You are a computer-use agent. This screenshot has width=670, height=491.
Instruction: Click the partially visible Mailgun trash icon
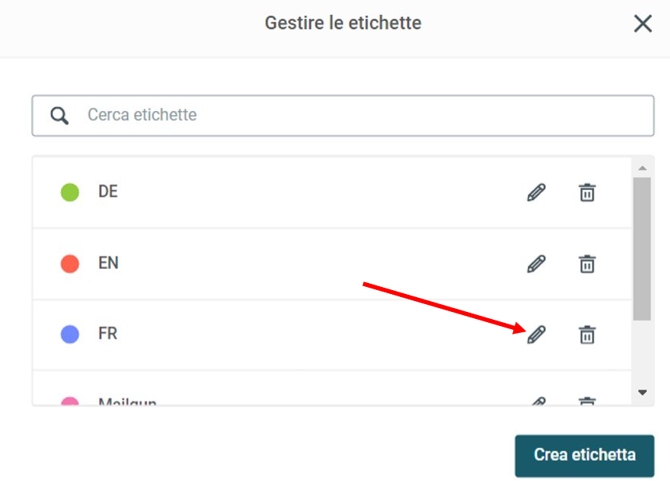(x=587, y=401)
